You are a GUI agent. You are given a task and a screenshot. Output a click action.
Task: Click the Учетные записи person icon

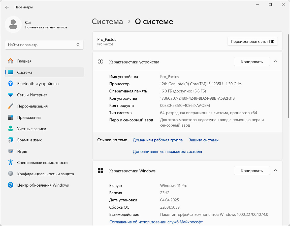pos(11,129)
